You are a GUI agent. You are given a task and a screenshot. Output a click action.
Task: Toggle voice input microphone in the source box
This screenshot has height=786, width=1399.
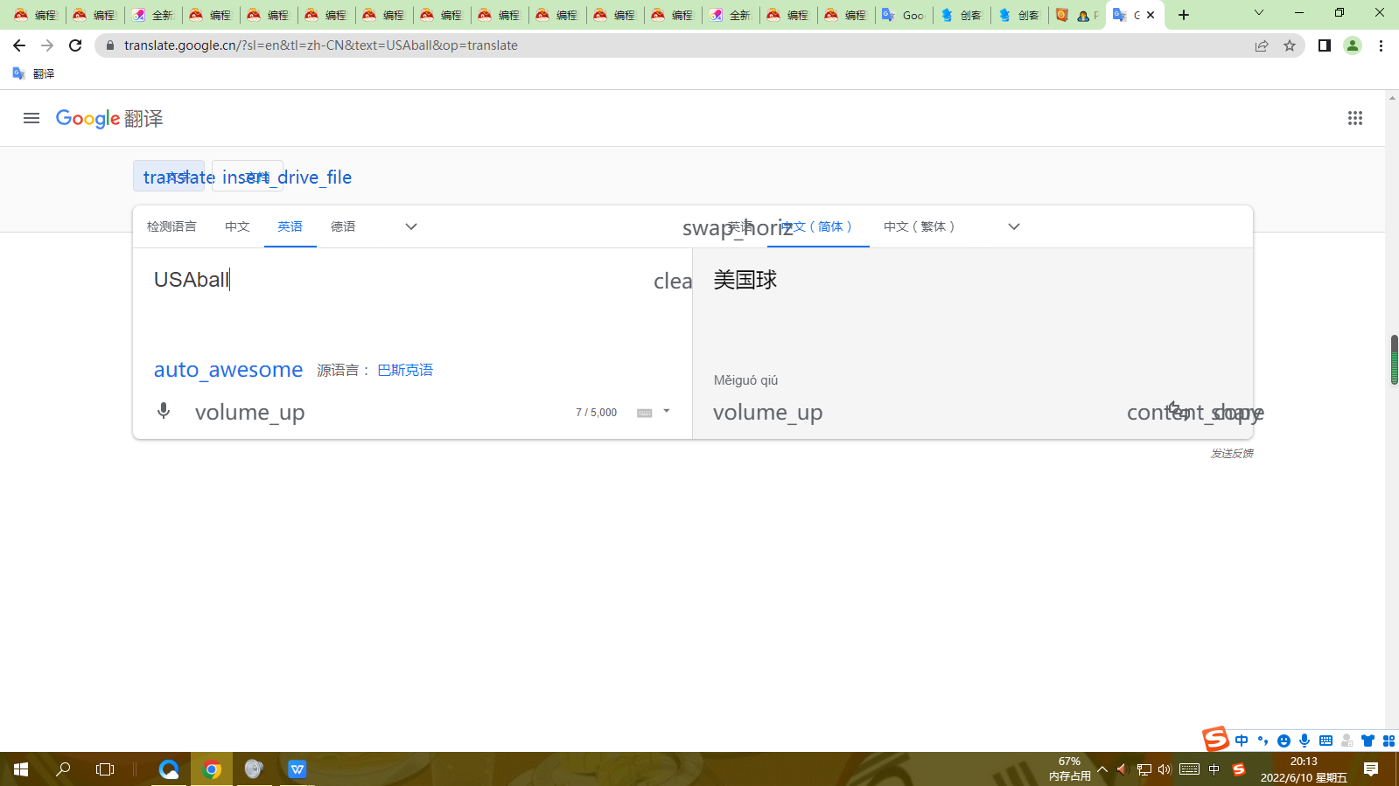[x=164, y=411]
